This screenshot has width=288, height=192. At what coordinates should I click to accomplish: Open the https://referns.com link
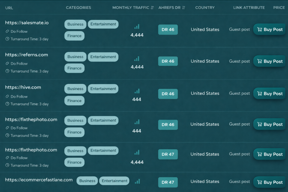pyautogui.click(x=26, y=55)
